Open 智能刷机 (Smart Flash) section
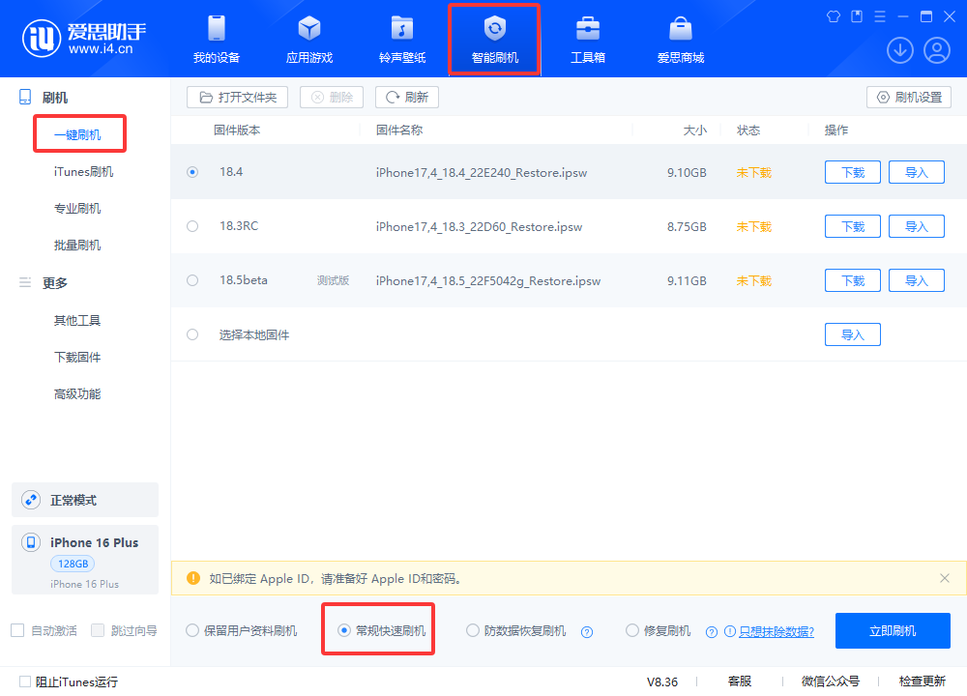967x696 pixels. click(x=494, y=39)
